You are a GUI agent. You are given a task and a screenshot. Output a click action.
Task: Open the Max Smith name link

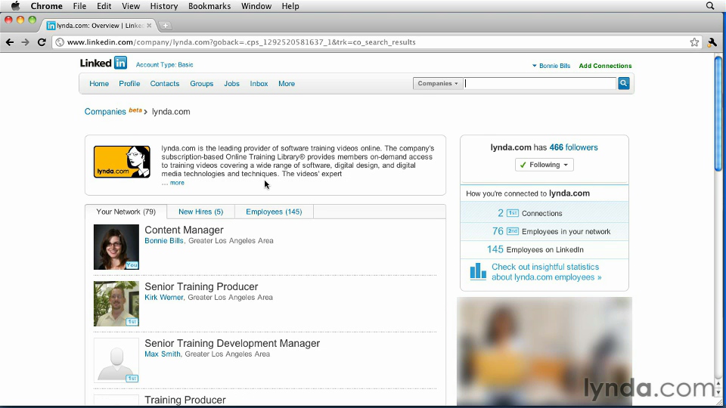(163, 354)
